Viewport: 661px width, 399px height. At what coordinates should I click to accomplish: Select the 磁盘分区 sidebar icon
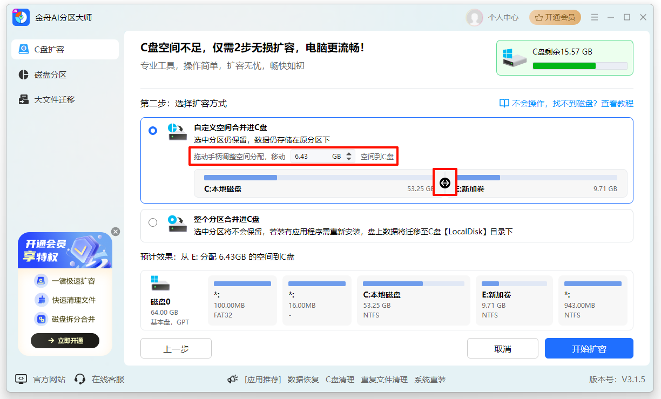tap(24, 75)
